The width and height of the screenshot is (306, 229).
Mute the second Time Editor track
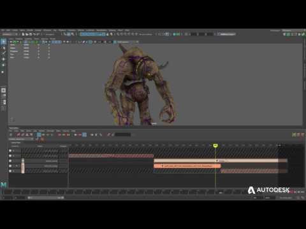click(10, 156)
